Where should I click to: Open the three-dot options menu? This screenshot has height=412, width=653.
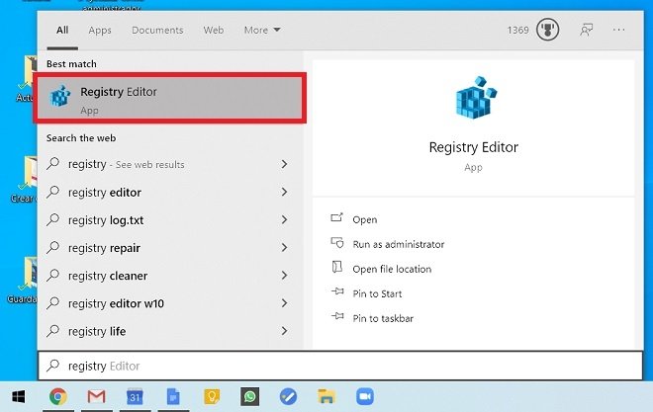click(618, 30)
